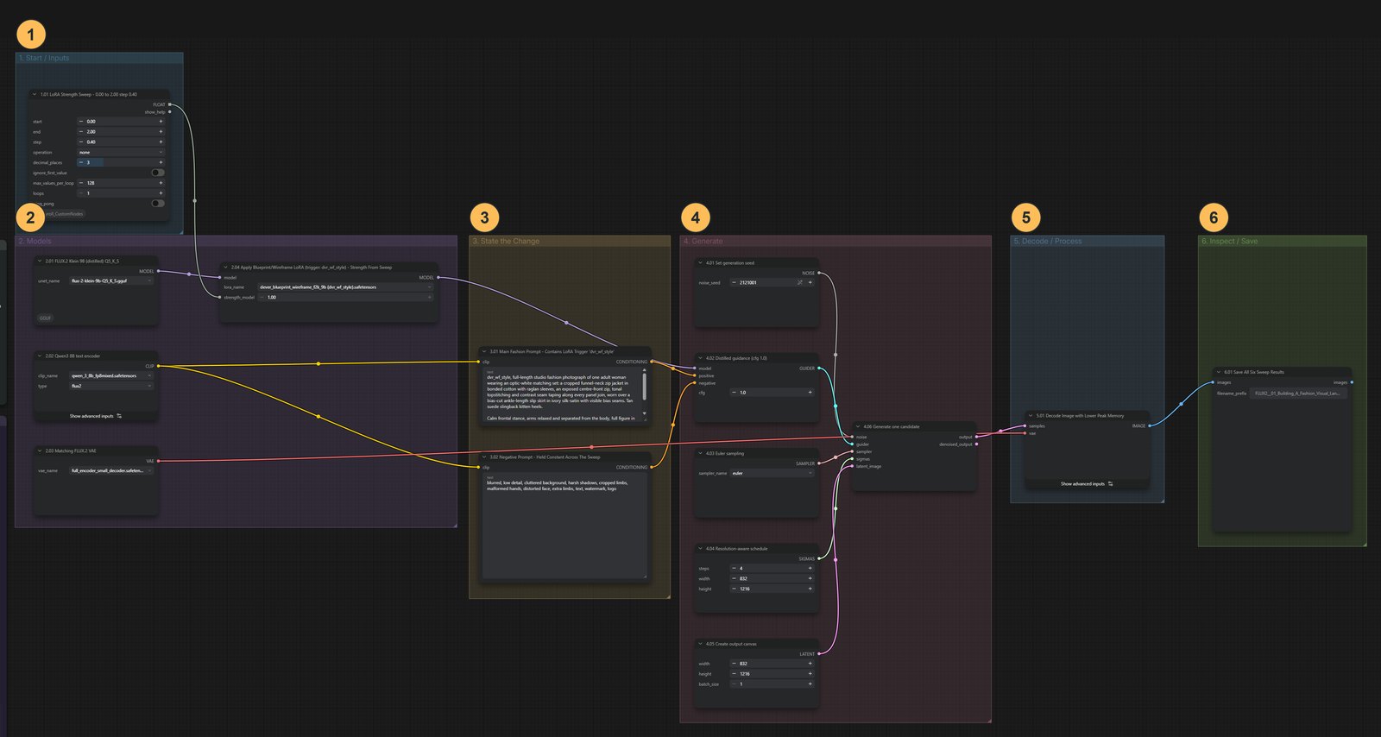Increase the end value 2.00
This screenshot has height=737, width=1381.
(x=161, y=132)
